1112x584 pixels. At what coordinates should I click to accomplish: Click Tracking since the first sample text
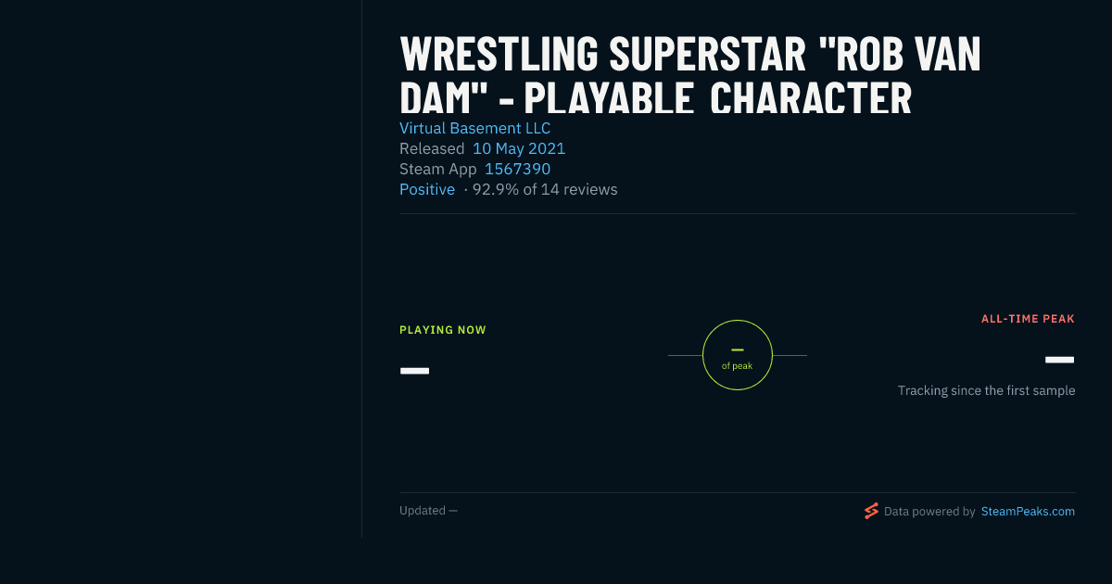pyautogui.click(x=986, y=390)
